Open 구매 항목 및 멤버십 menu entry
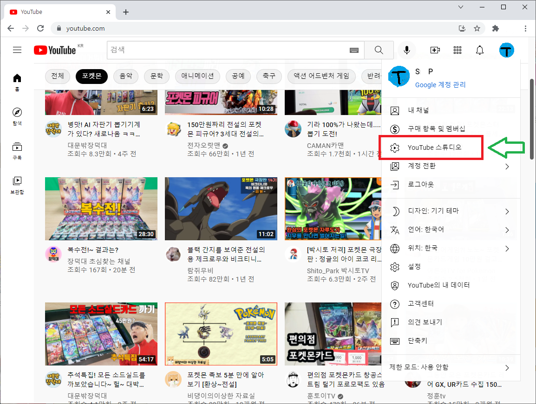Viewport: 536px width, 404px height. coord(451,129)
